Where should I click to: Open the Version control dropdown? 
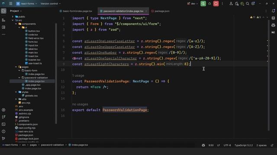coord(51,3)
